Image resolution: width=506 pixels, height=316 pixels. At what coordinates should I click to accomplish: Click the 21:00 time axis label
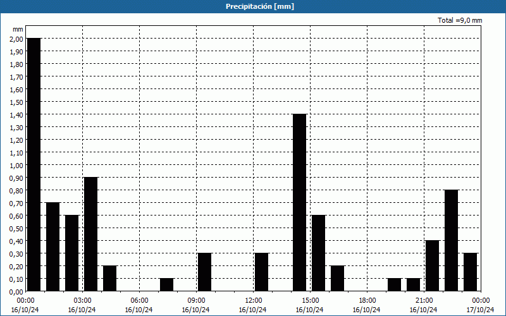click(x=424, y=301)
